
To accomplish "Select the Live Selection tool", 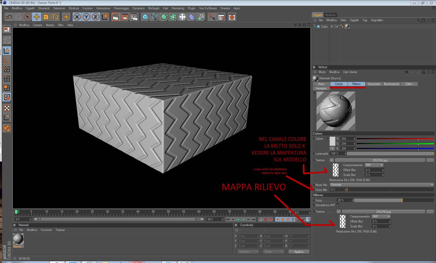I will coord(27,17).
